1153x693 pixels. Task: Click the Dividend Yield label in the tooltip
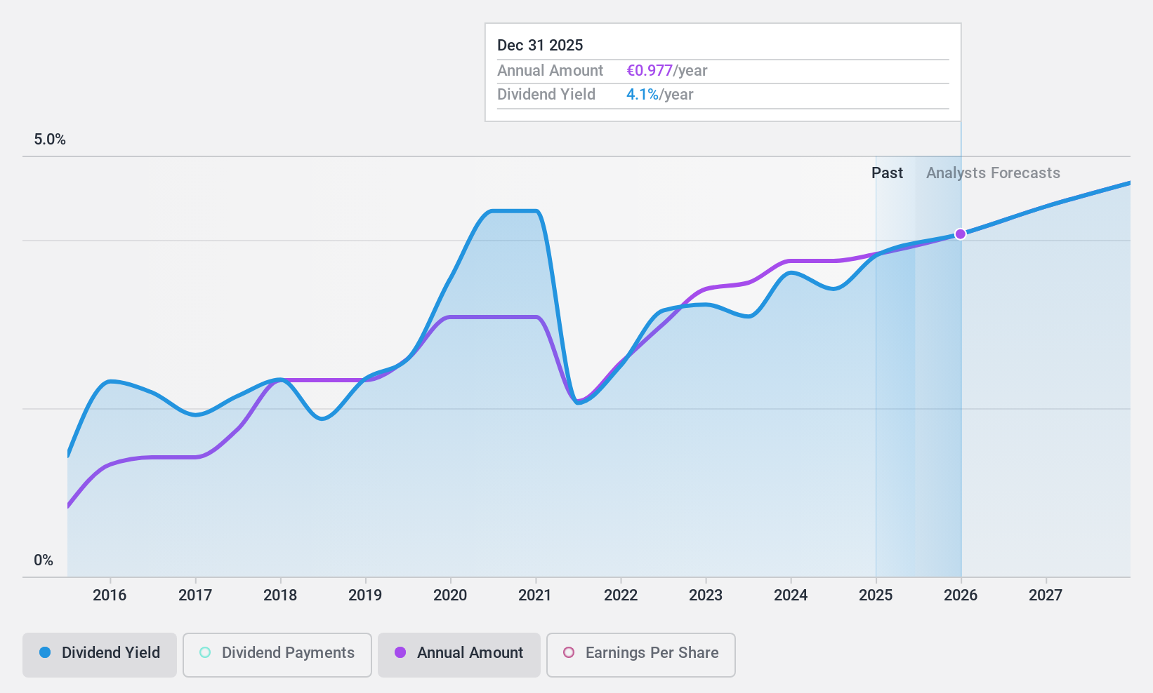(x=546, y=95)
